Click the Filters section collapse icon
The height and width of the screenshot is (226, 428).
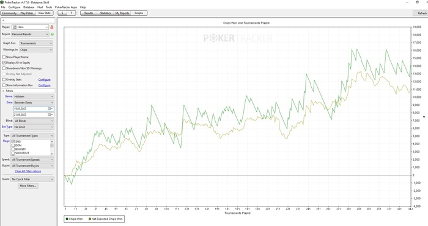(4, 91)
